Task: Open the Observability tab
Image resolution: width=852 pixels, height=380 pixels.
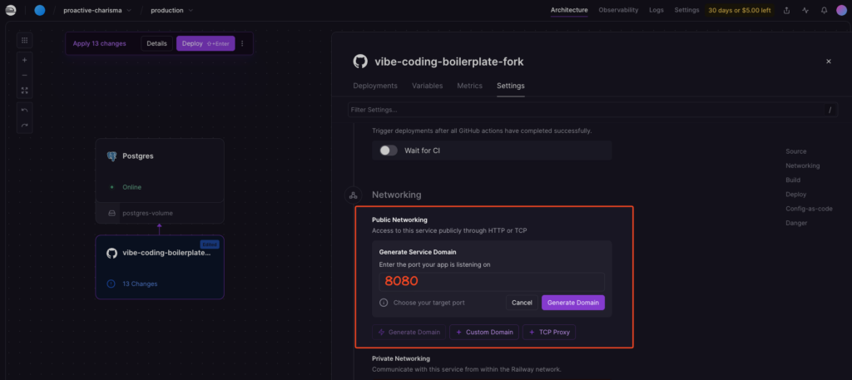Action: (619, 10)
